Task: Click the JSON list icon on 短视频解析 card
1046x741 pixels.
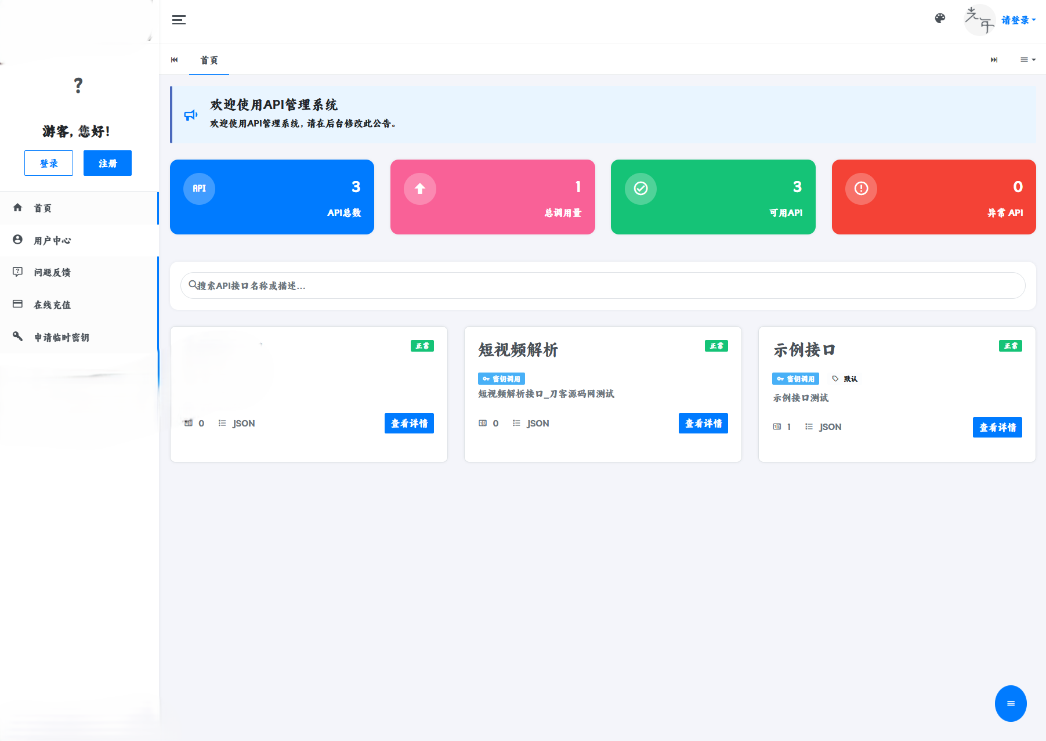Action: click(516, 423)
